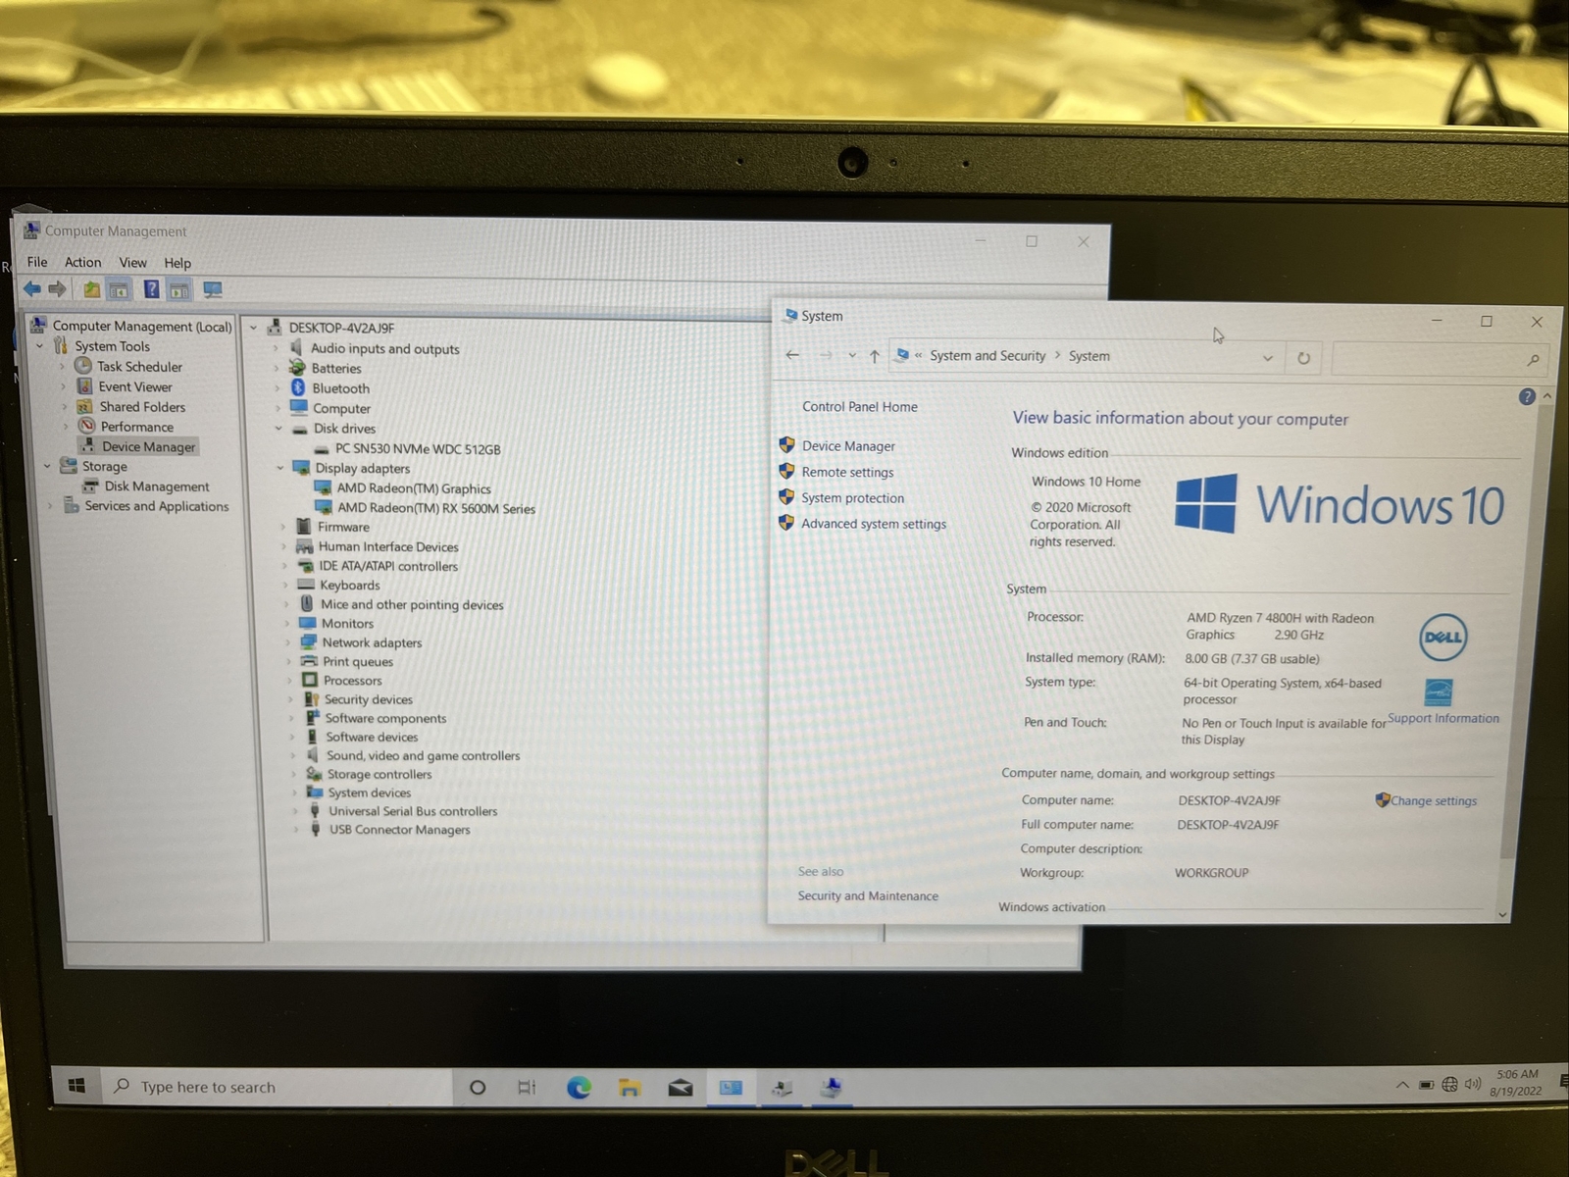This screenshot has height=1177, width=1569.
Task: Open Security and Maintenance link
Action: pyautogui.click(x=868, y=896)
